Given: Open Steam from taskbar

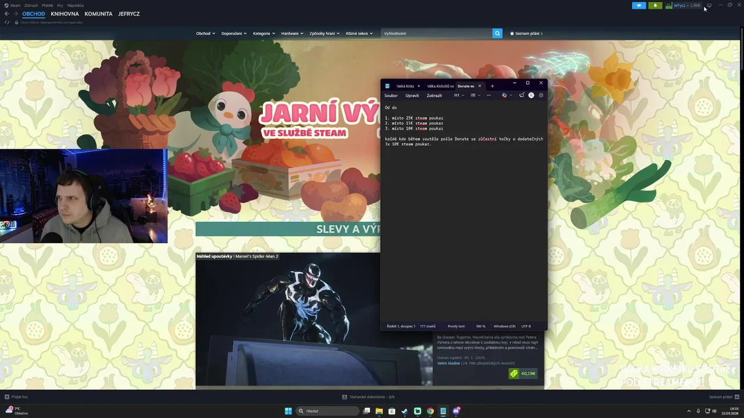Looking at the screenshot, I should tap(405, 411).
